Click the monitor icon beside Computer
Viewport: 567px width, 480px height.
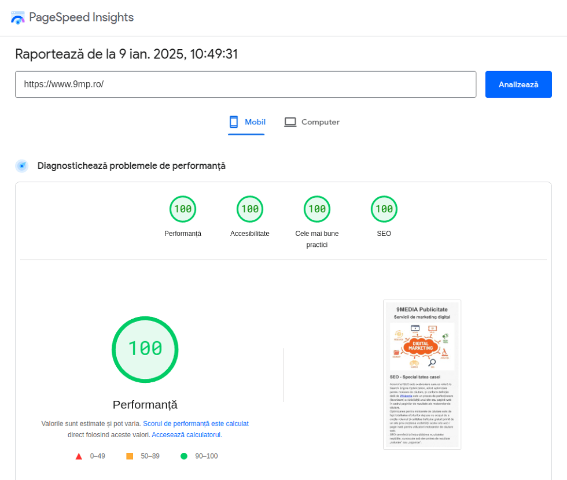[289, 122]
